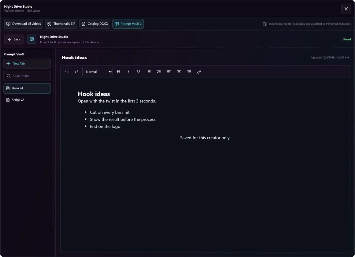Screen dimensions: 355x257
Task: Undo the last edit
Action: [67, 72]
